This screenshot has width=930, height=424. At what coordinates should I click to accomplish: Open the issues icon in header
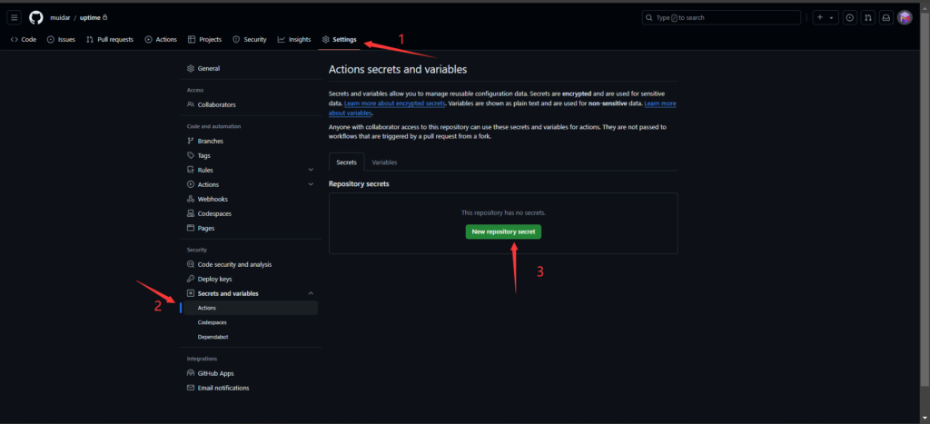point(850,18)
